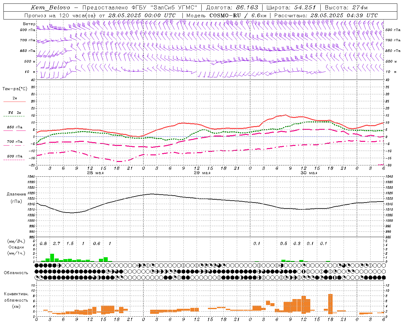Select the forecast line Прогноз на 120 часа(ов)

click(60, 15)
